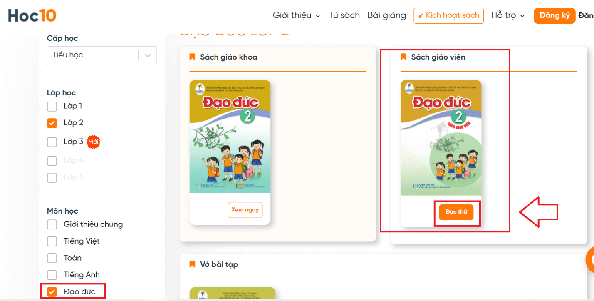Screen dimensions: 594x301
Task: Toggle the Lớp 1 checkbox
Action: (x=52, y=106)
